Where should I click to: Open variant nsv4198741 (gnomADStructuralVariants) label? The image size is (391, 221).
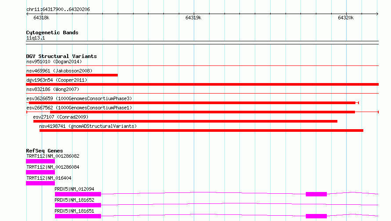point(88,126)
